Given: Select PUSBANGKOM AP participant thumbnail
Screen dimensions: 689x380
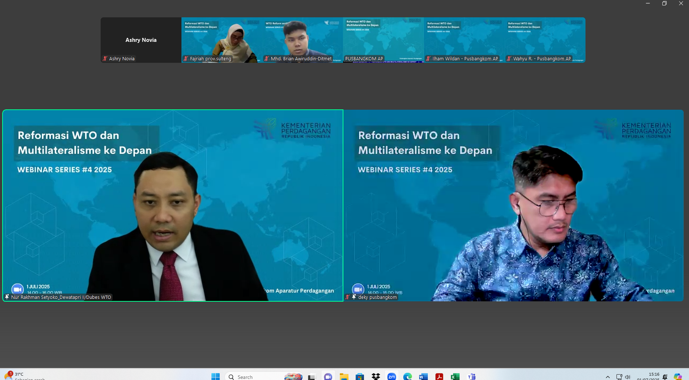Looking at the screenshot, I should pos(383,40).
